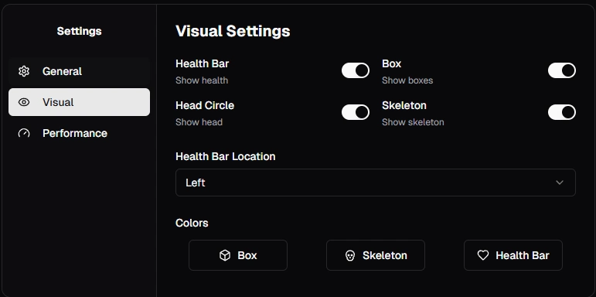Select the Left value in location combo box
This screenshot has height=297, width=596.
click(196, 183)
